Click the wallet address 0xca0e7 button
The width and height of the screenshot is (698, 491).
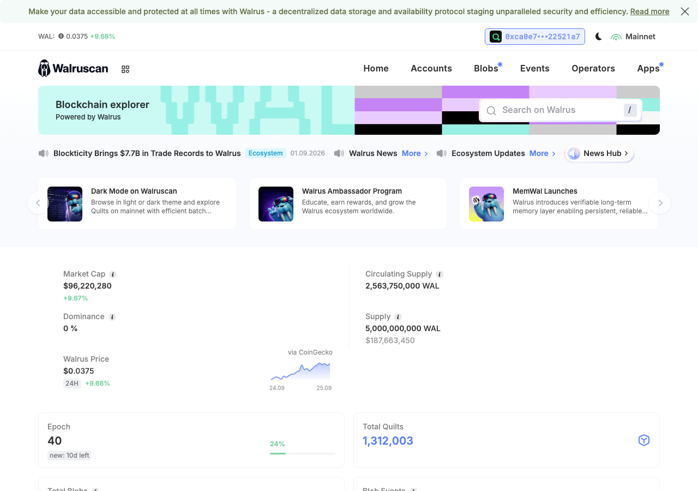535,37
